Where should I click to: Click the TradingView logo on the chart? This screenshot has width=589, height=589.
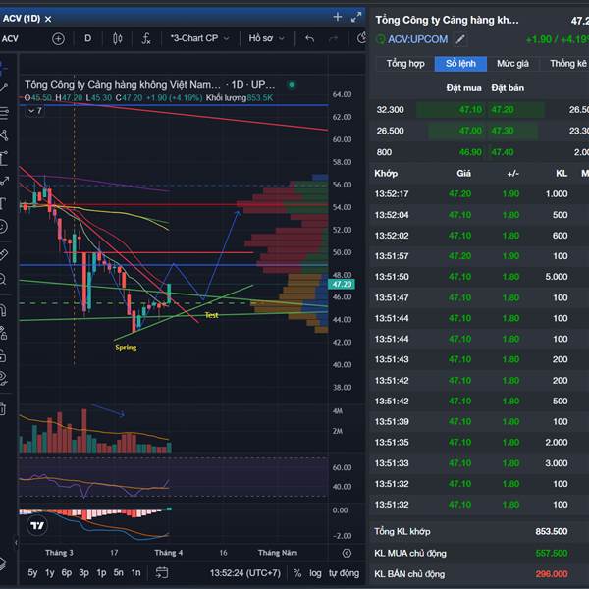(37, 525)
